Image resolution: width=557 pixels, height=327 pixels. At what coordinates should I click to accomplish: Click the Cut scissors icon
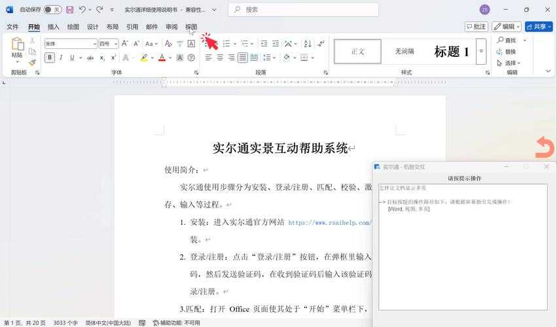tap(32, 41)
